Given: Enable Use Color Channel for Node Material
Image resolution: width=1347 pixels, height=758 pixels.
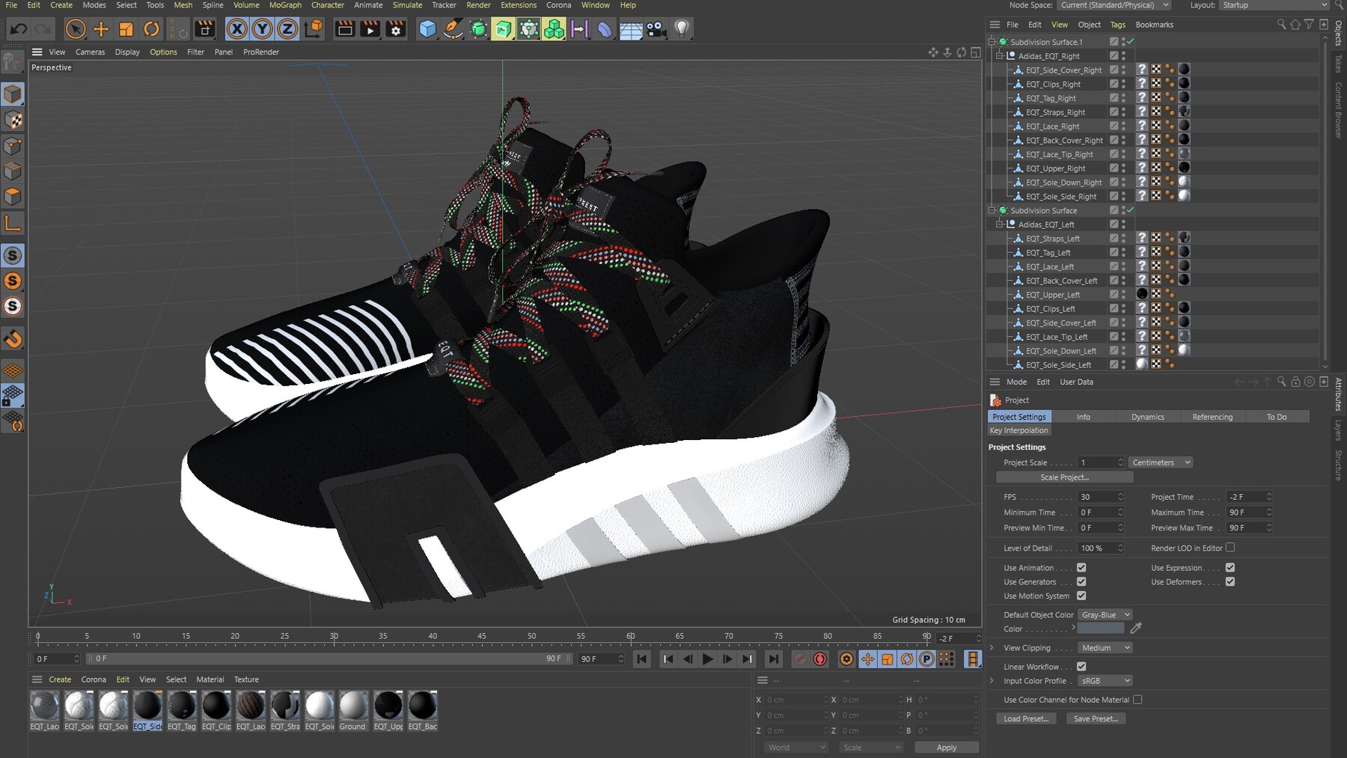Looking at the screenshot, I should pyautogui.click(x=1137, y=700).
